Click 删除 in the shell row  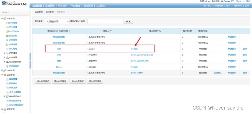(245, 49)
